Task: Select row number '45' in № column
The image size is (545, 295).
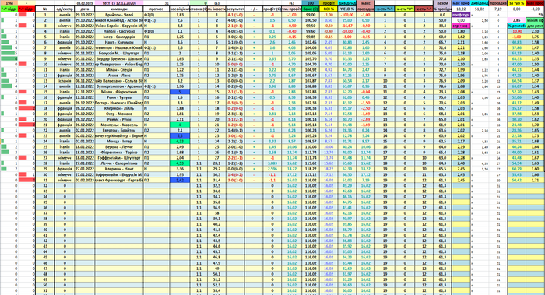Action: point(45,257)
